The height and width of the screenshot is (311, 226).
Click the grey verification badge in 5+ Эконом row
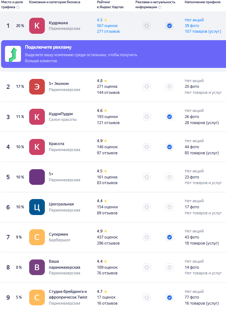169,87
